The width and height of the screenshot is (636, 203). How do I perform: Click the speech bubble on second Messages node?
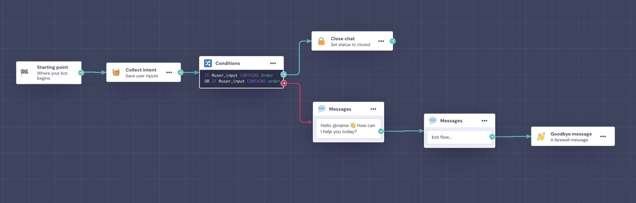pyautogui.click(x=433, y=121)
